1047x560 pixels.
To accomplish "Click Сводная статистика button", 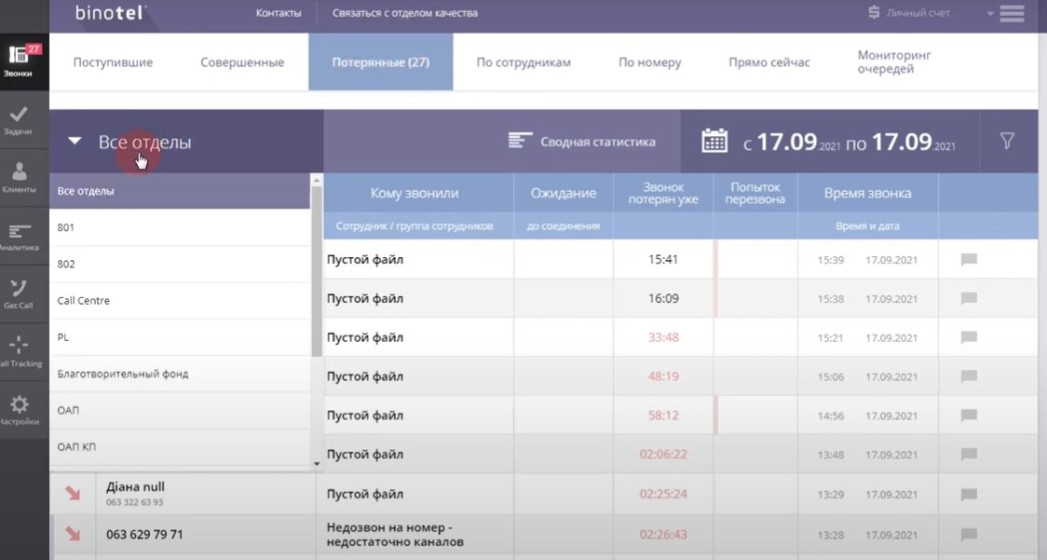I will point(582,142).
